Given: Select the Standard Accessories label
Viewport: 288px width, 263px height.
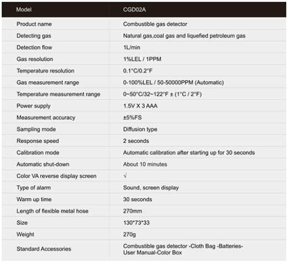Looking at the screenshot, I should point(44,249).
